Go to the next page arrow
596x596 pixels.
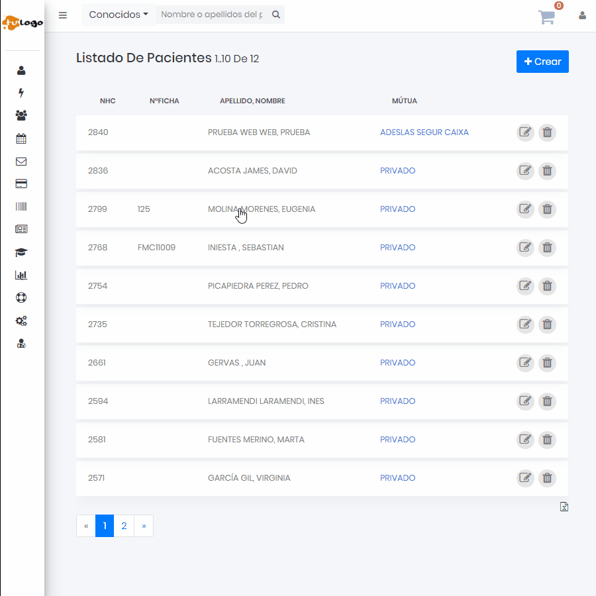click(x=144, y=526)
